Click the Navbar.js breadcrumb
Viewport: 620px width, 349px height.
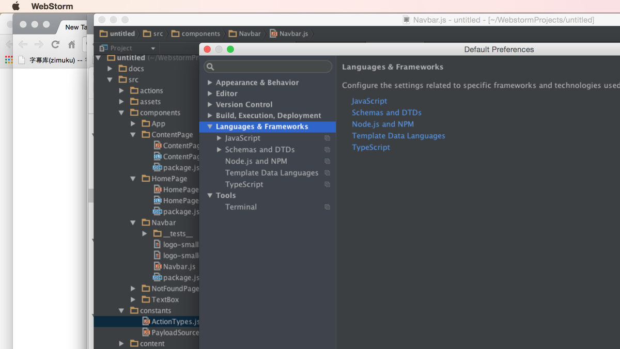click(x=289, y=34)
